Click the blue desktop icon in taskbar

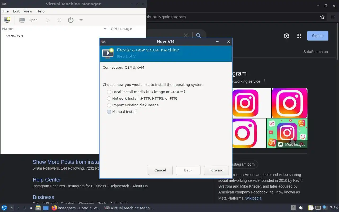tap(46, 208)
